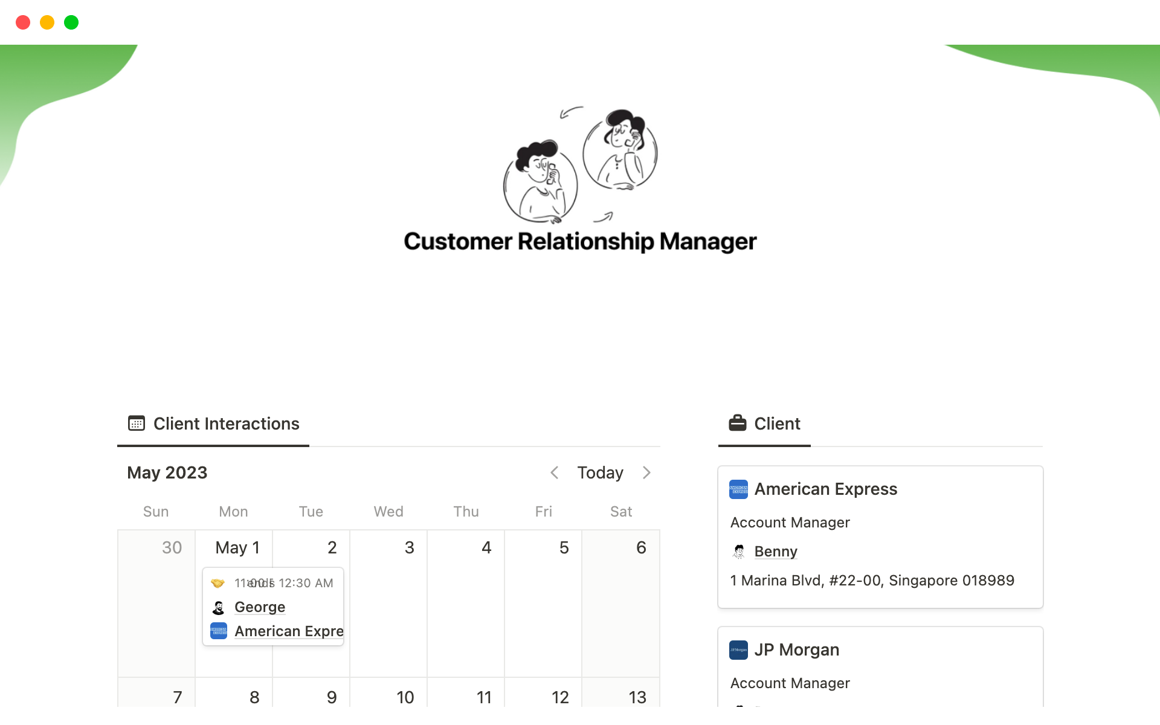Click the green macOS fullscreen button
This screenshot has width=1160, height=725.
71,22
